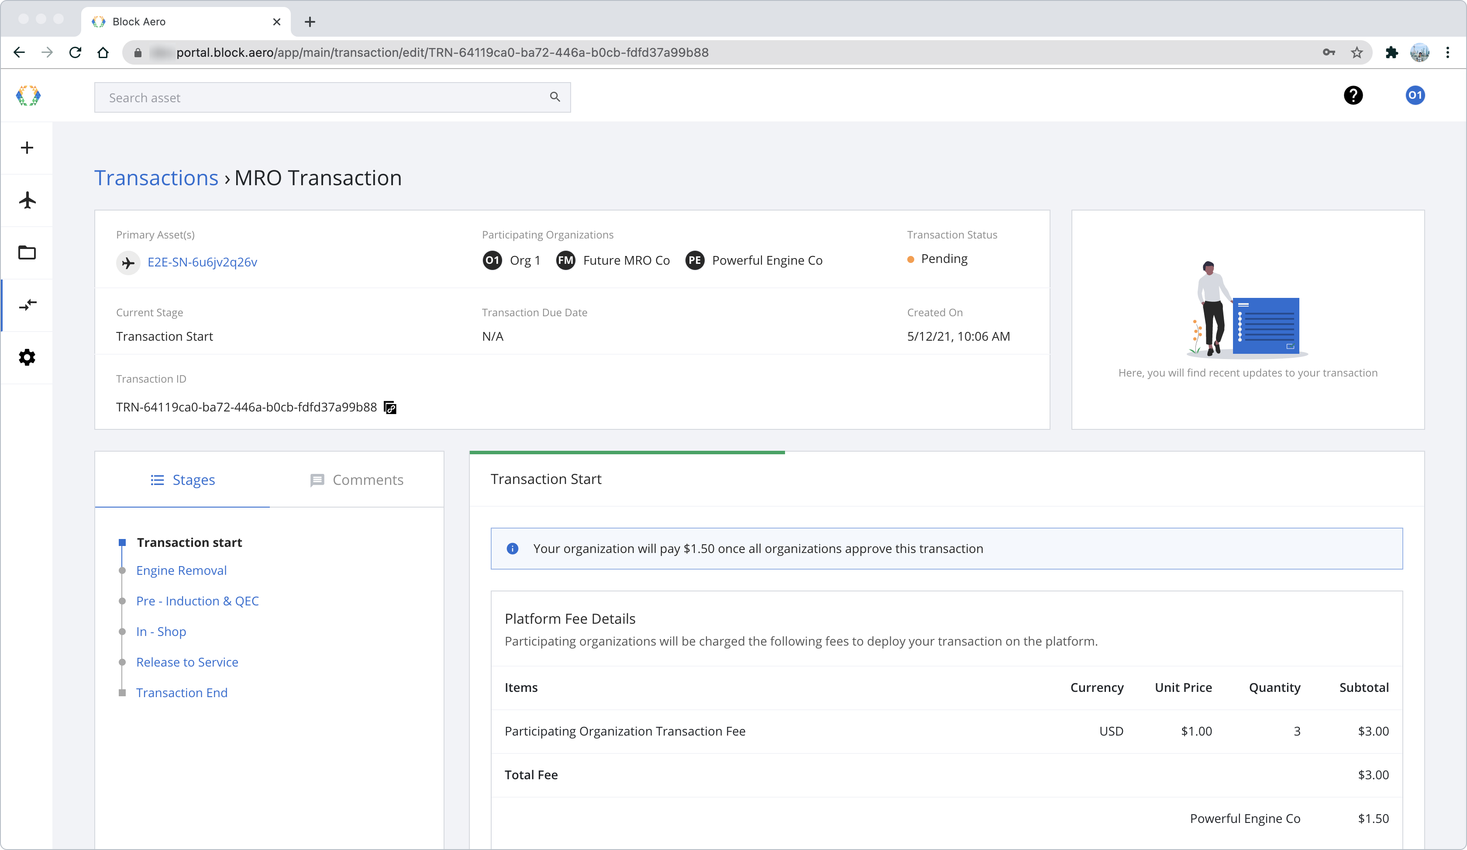This screenshot has height=850, width=1467.
Task: Click the browser address bar URL
Action: coord(442,52)
